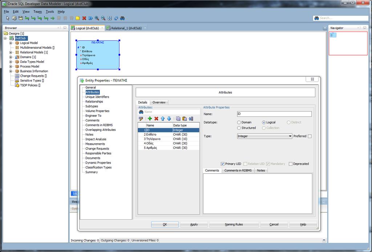Click the blue double-arrow Engineer icon
Screen dimensions: 372x252
(90, 18)
